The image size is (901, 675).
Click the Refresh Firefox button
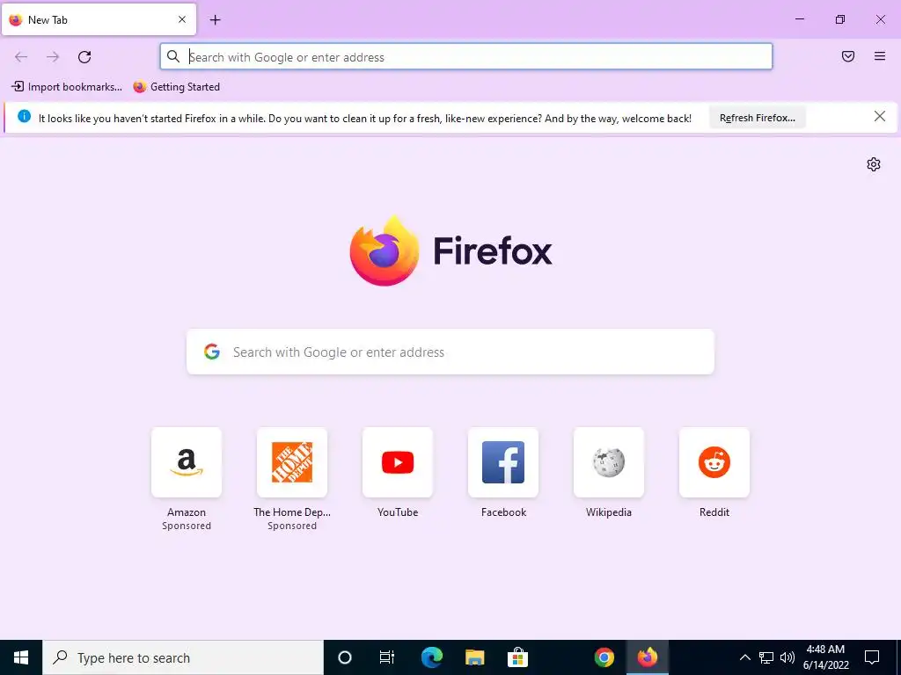pos(758,118)
